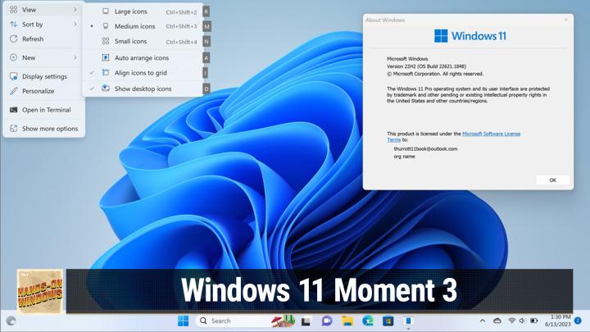Click the taskbar Search box
Viewport: 590px width, 332px height.
pyautogui.click(x=244, y=321)
